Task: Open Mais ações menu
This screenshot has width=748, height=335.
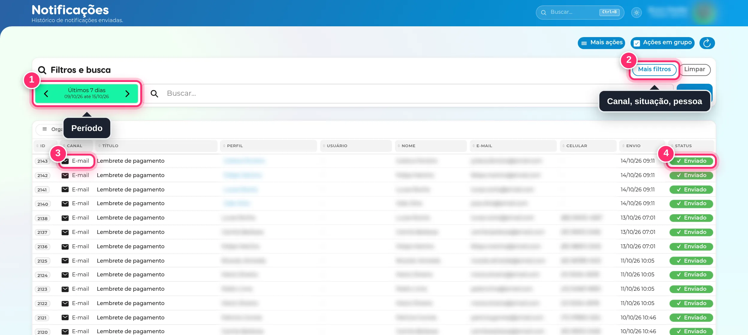Action: (601, 43)
